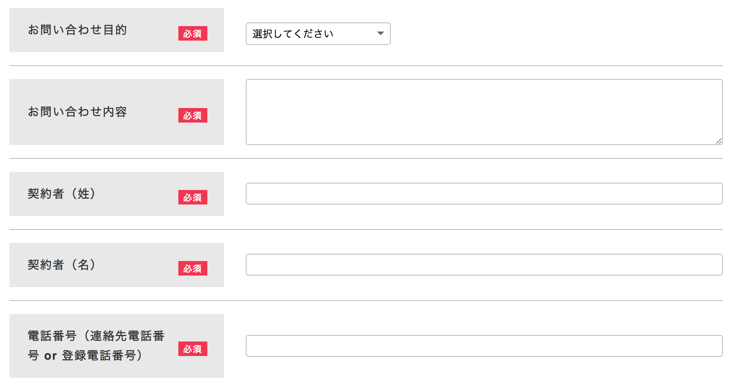The height and width of the screenshot is (385, 733).
Task: Click the 契約者（姓） label text
Action: pyautogui.click(x=62, y=194)
